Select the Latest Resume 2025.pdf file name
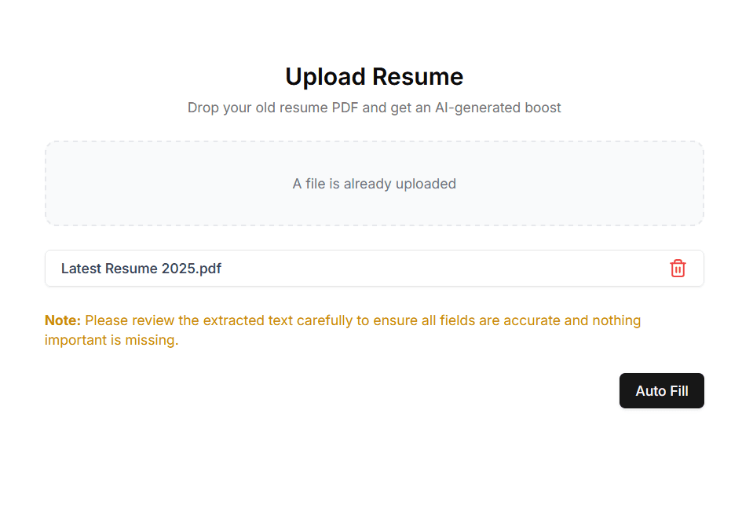Image resolution: width=742 pixels, height=523 pixels. pos(141,269)
